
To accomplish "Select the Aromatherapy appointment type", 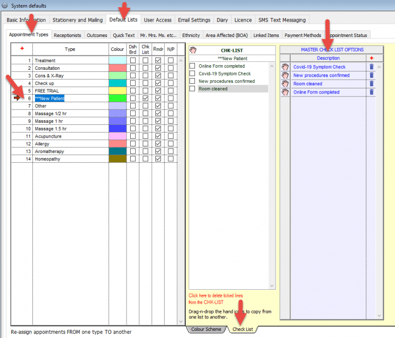I will click(70, 151).
